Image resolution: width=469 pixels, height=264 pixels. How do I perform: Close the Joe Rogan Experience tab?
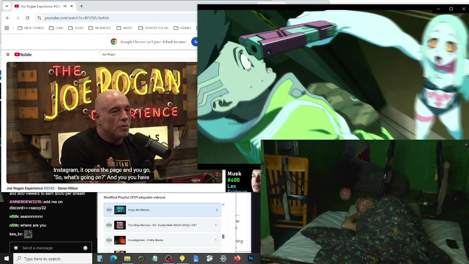pyautogui.click(x=72, y=6)
